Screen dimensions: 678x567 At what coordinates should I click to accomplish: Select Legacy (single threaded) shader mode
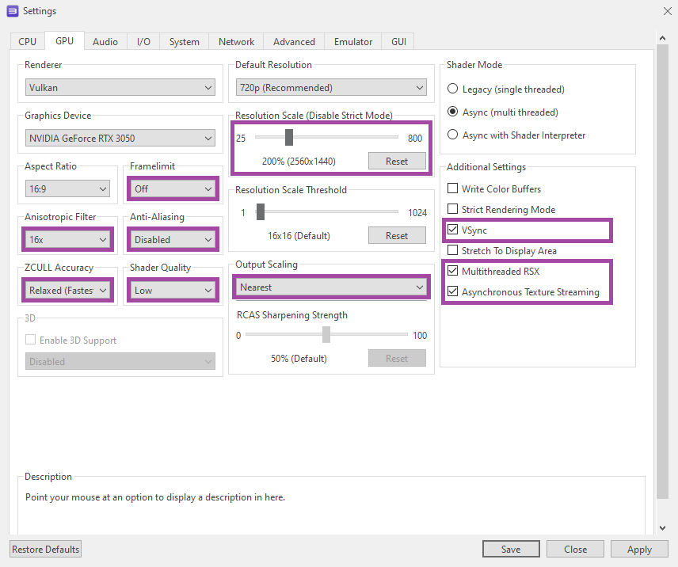(453, 89)
